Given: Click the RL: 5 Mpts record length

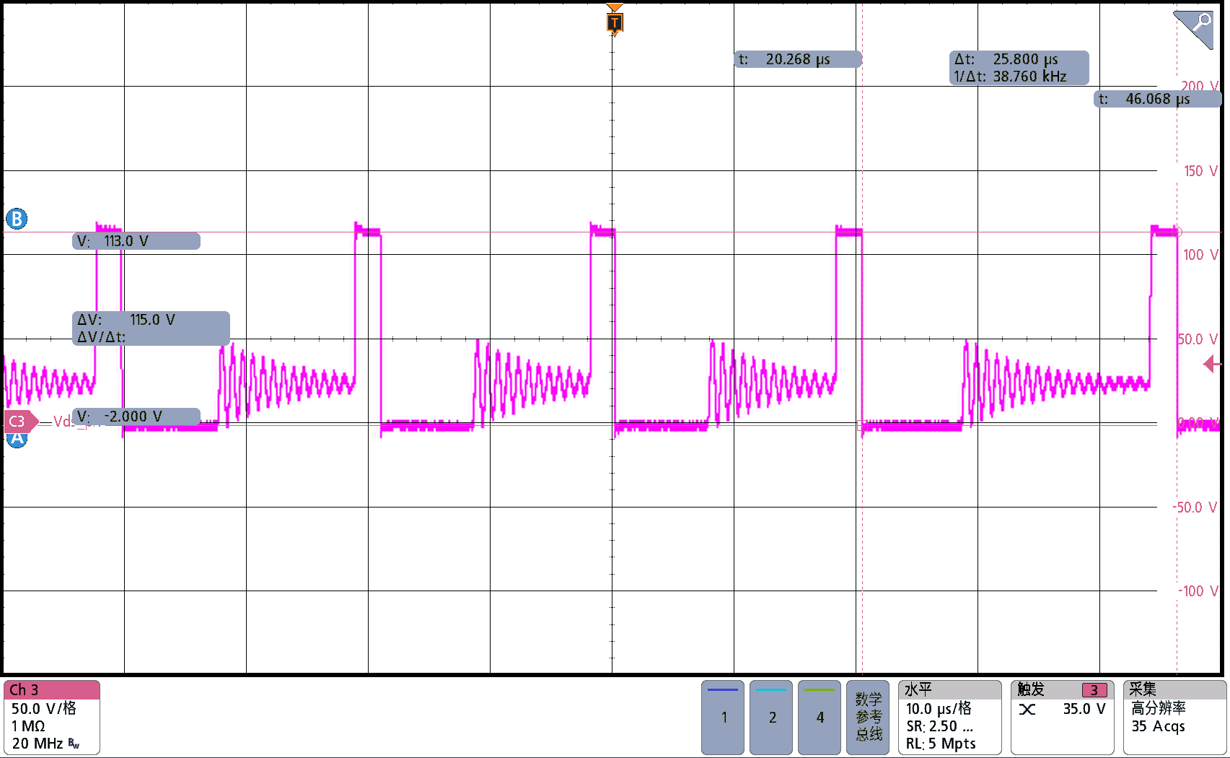Looking at the screenshot, I should point(941,744).
